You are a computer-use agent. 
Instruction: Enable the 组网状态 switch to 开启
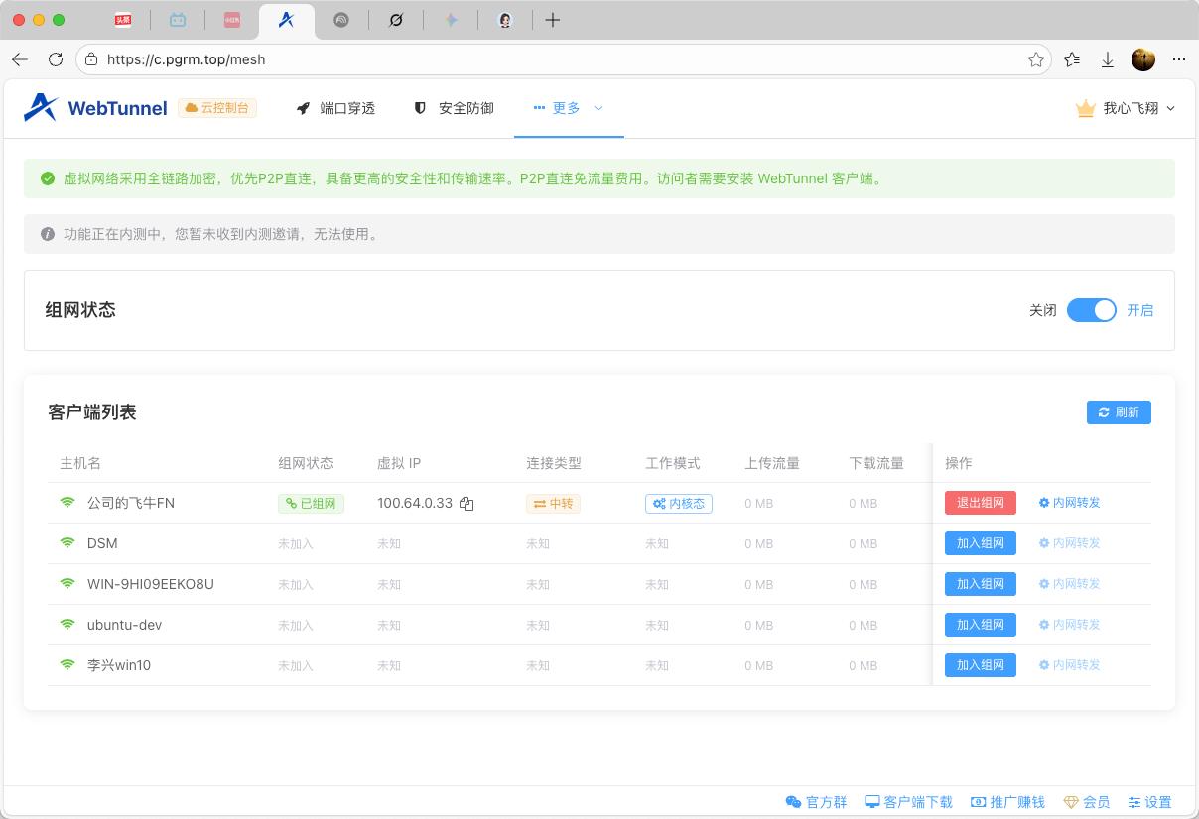[1092, 310]
